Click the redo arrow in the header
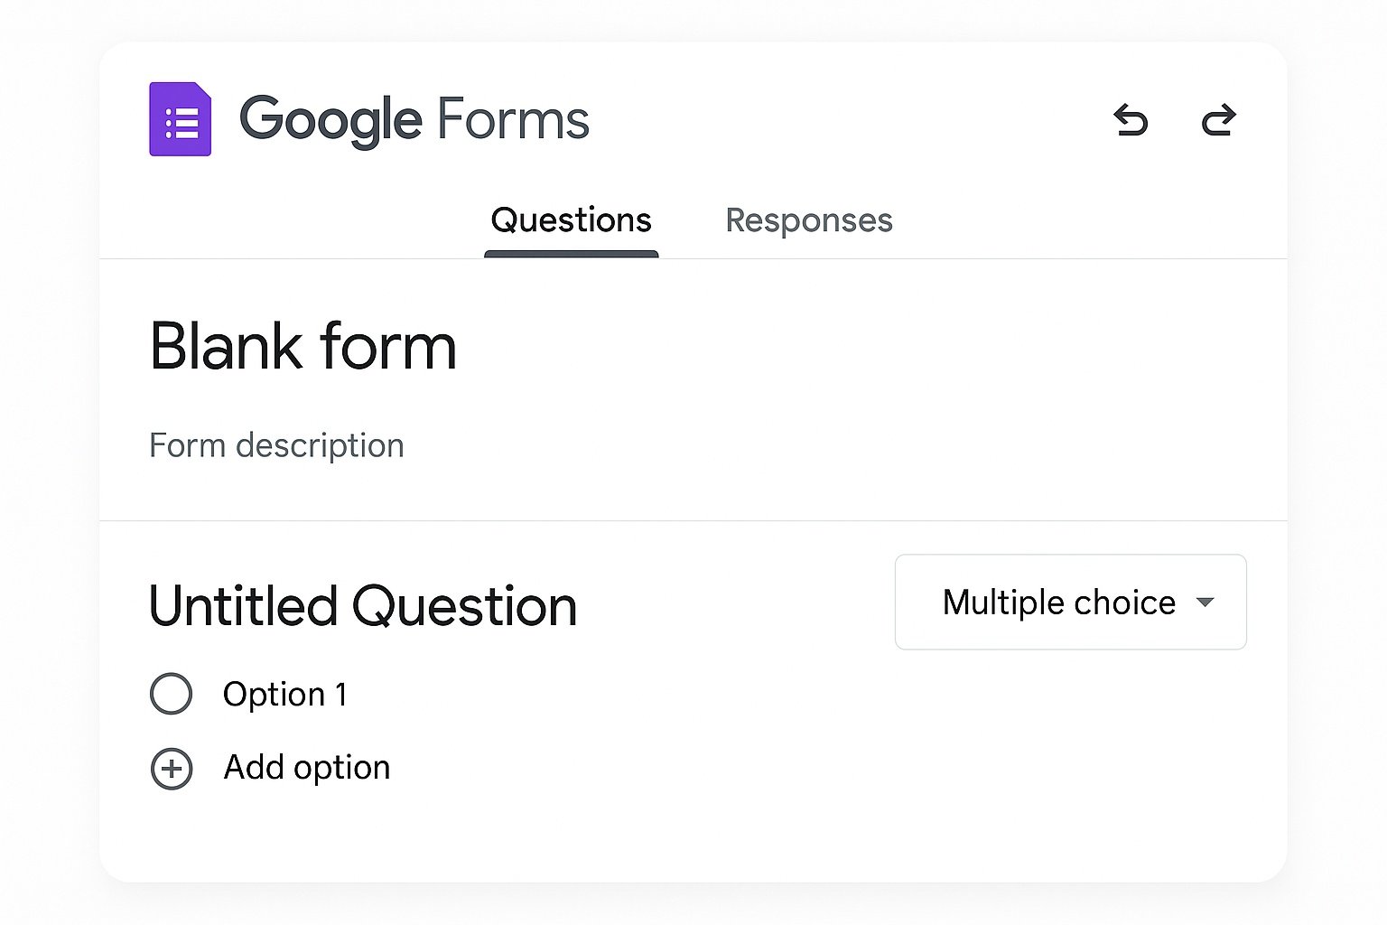The width and height of the screenshot is (1387, 925). pyautogui.click(x=1218, y=120)
